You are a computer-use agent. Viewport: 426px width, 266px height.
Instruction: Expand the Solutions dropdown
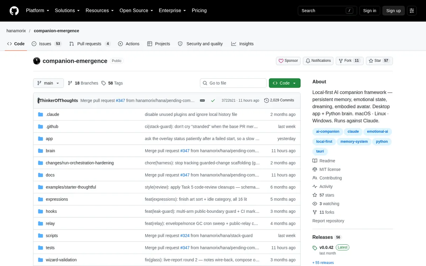67,11
